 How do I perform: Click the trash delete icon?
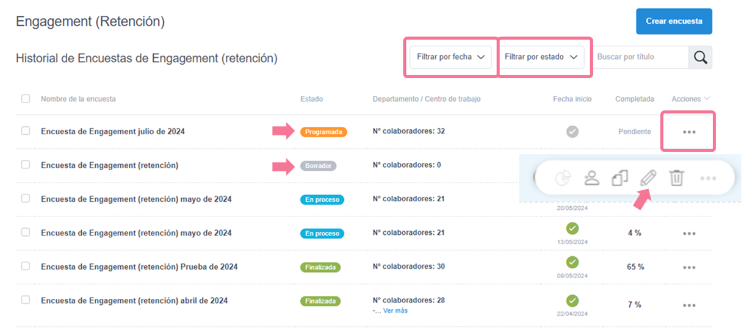click(677, 178)
